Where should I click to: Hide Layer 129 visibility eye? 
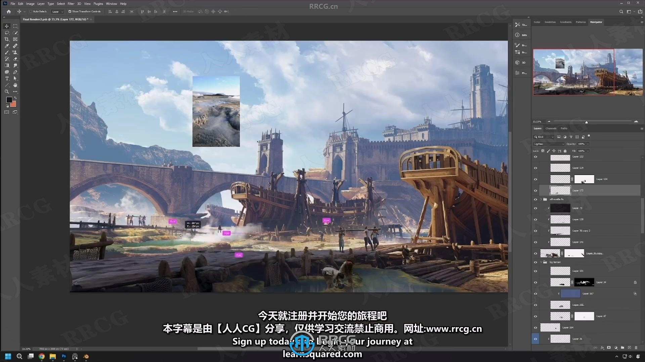[535, 168]
